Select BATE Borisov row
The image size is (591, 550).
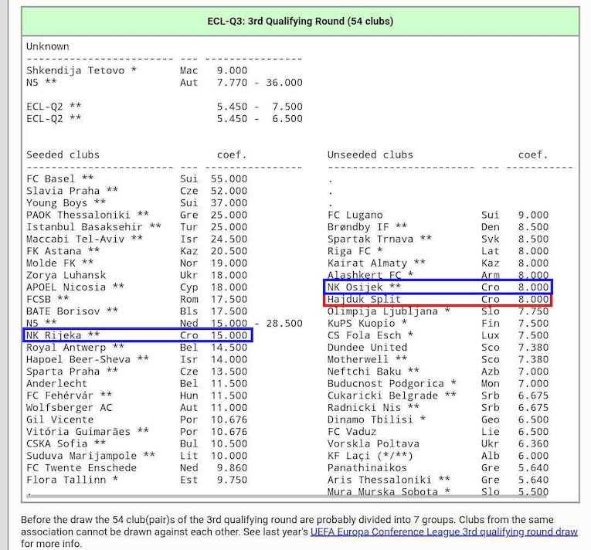[x=137, y=311]
